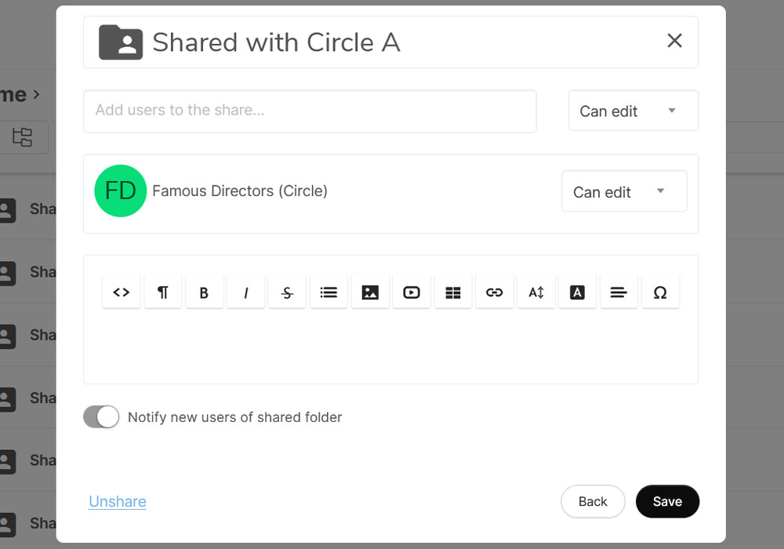Change Famous Directors circle permission dropdown

point(624,191)
